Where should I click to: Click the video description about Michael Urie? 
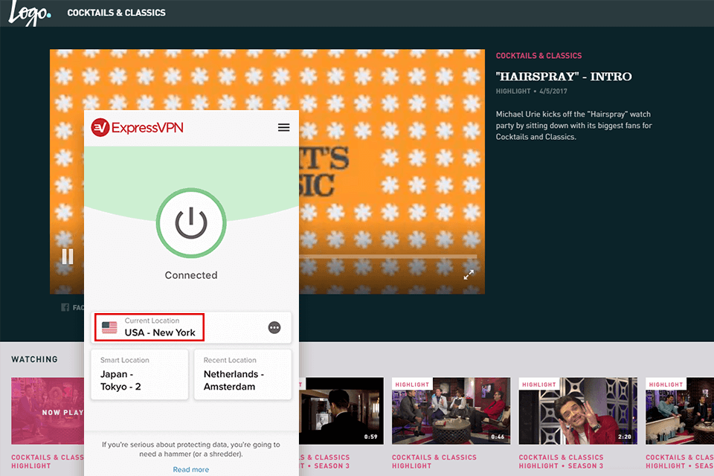(x=573, y=125)
